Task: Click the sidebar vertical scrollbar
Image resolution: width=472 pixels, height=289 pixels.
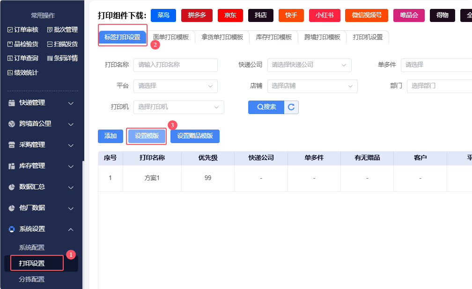Action: [x=83, y=224]
